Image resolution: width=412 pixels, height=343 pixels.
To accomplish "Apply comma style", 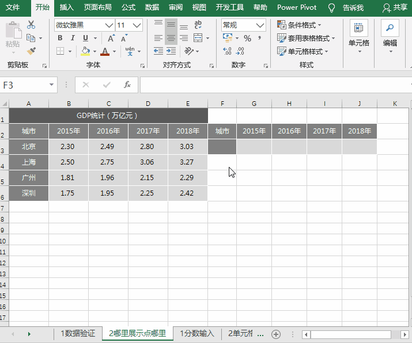I will click(260, 38).
